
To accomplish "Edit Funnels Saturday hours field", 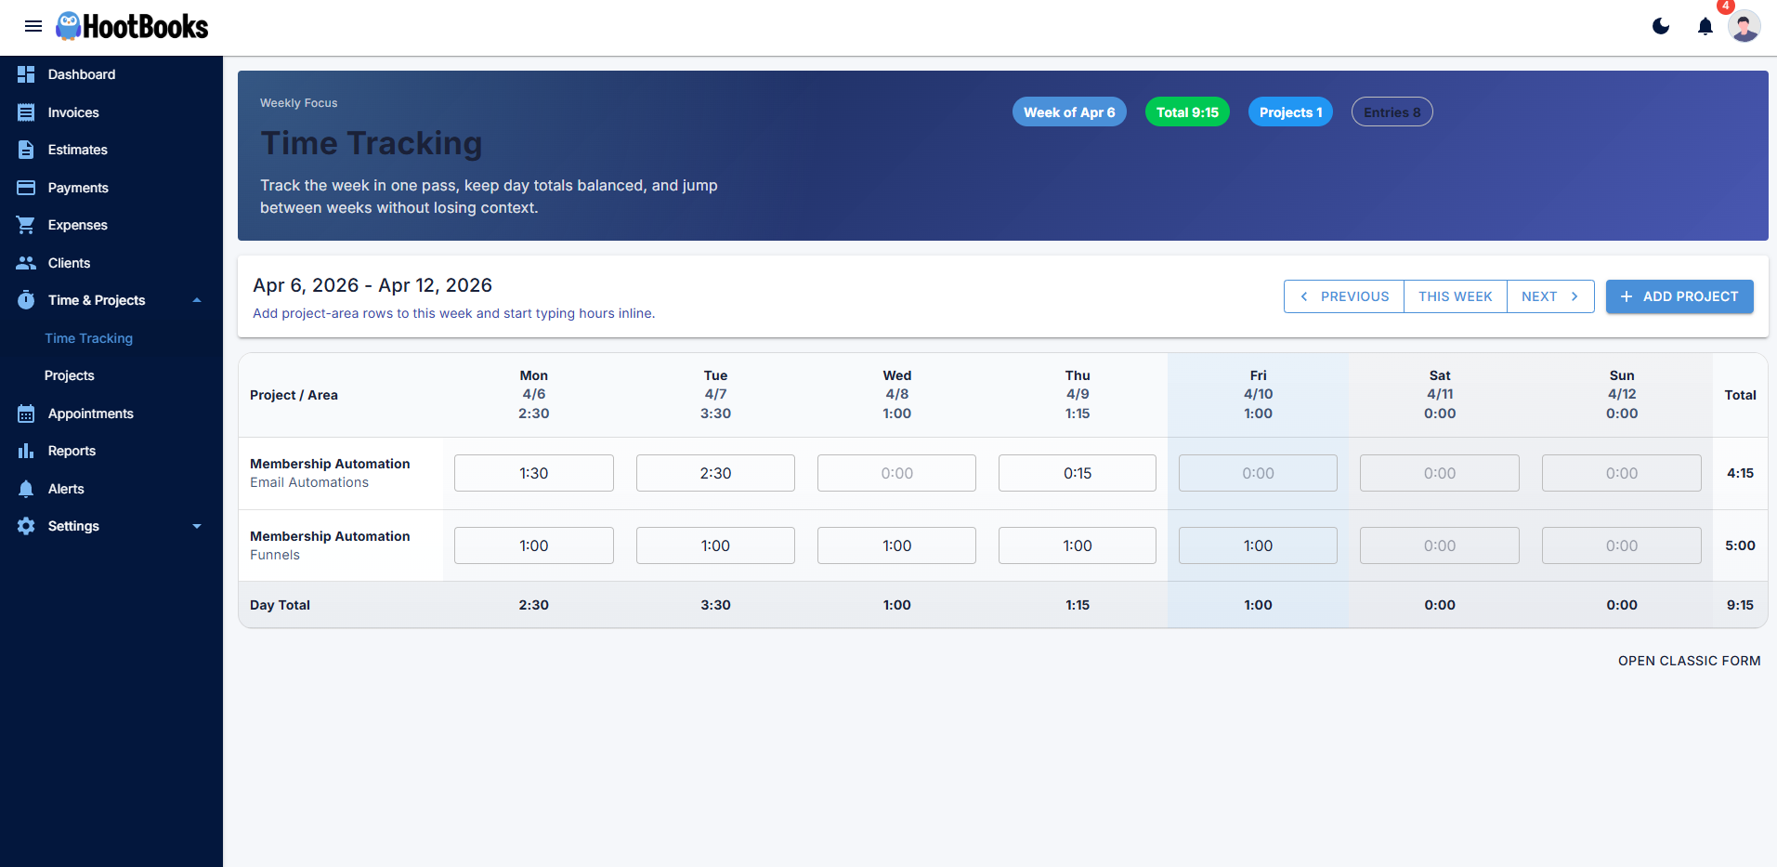I will click(x=1440, y=545).
